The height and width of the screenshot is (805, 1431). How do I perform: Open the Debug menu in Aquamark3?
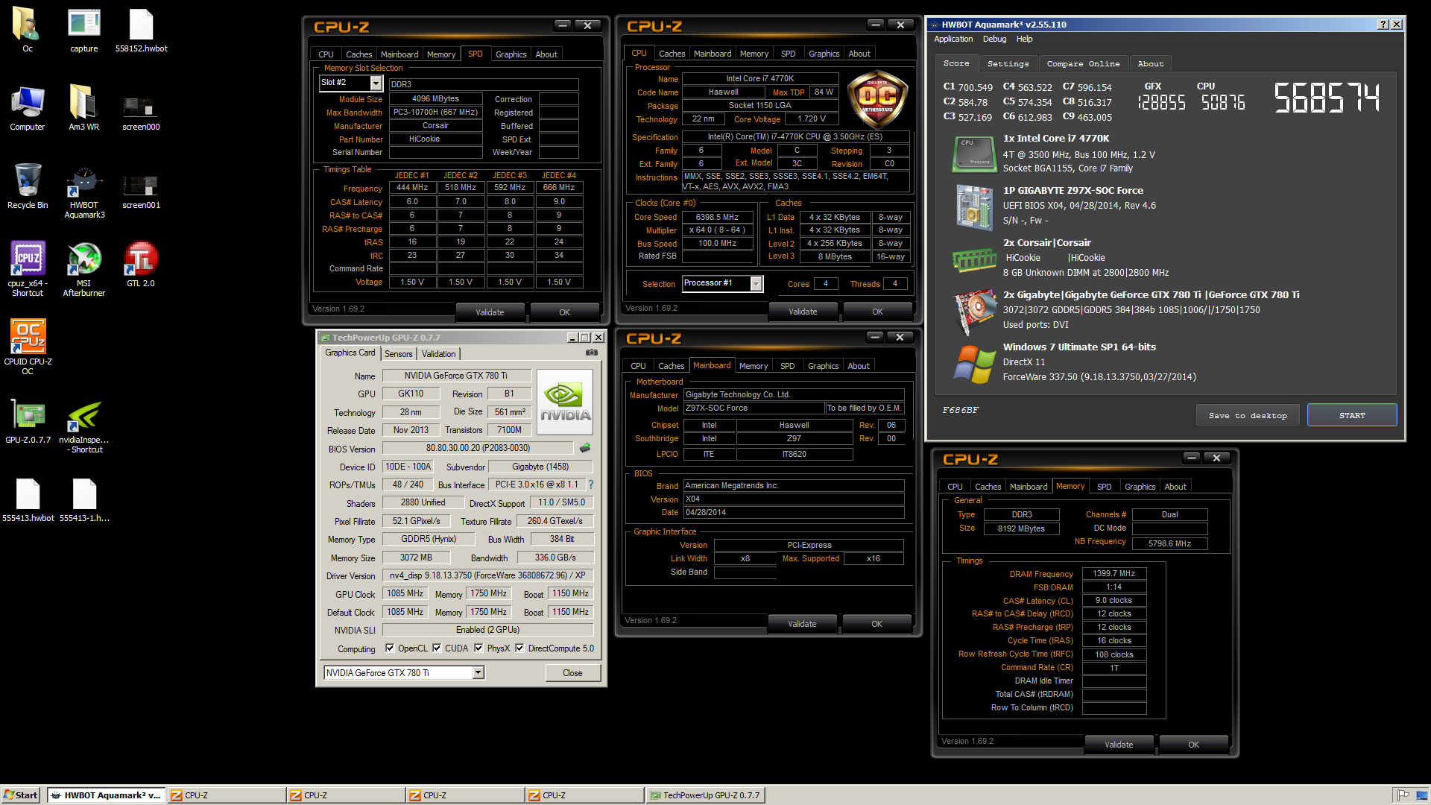pyautogui.click(x=994, y=39)
